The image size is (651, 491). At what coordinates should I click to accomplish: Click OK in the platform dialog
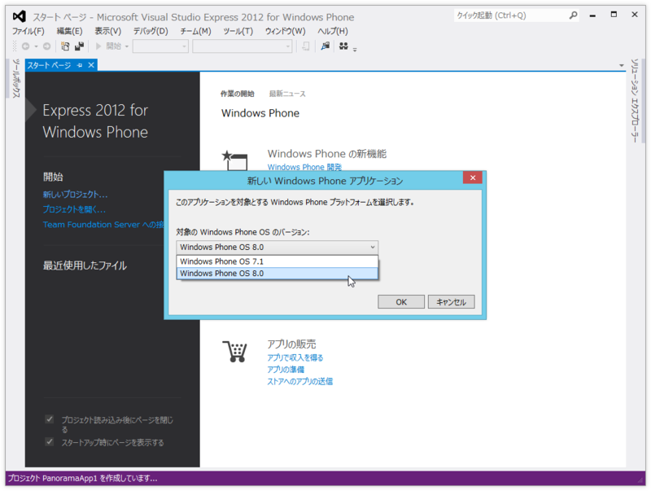tap(401, 302)
